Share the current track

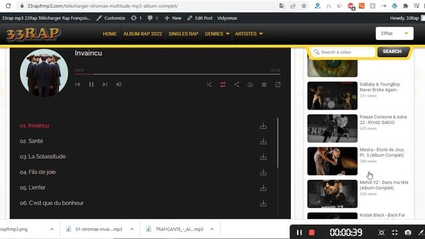coord(236,84)
